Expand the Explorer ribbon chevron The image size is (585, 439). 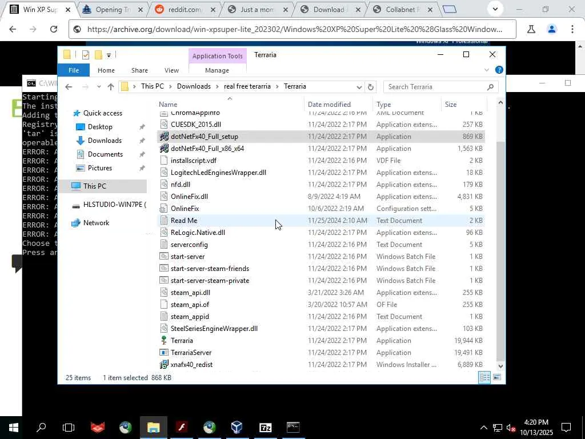[x=487, y=70]
